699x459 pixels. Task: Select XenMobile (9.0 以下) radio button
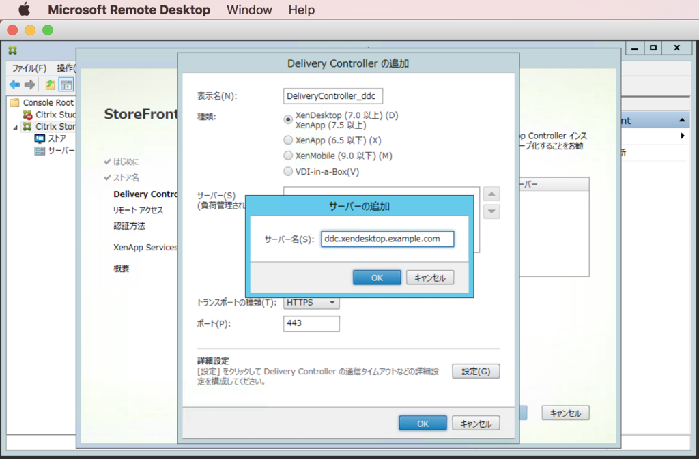[x=288, y=156]
